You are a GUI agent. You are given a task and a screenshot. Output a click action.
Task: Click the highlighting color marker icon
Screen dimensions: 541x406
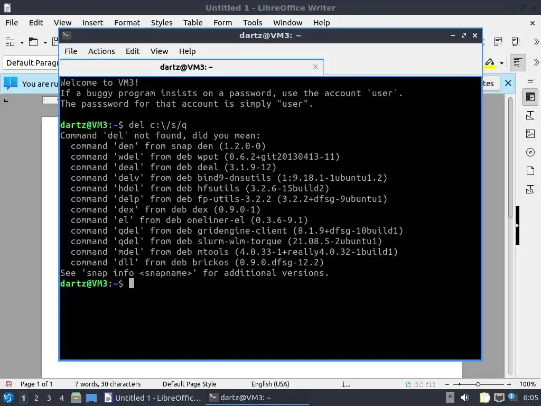point(490,63)
